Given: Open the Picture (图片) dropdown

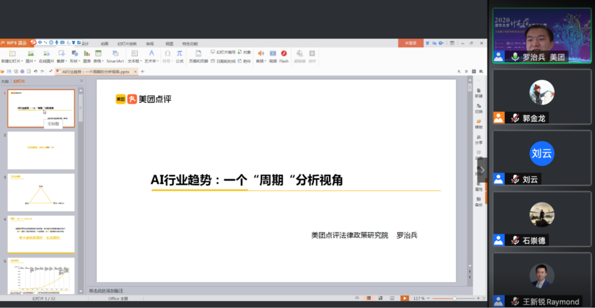Looking at the screenshot, I should 31,56.
